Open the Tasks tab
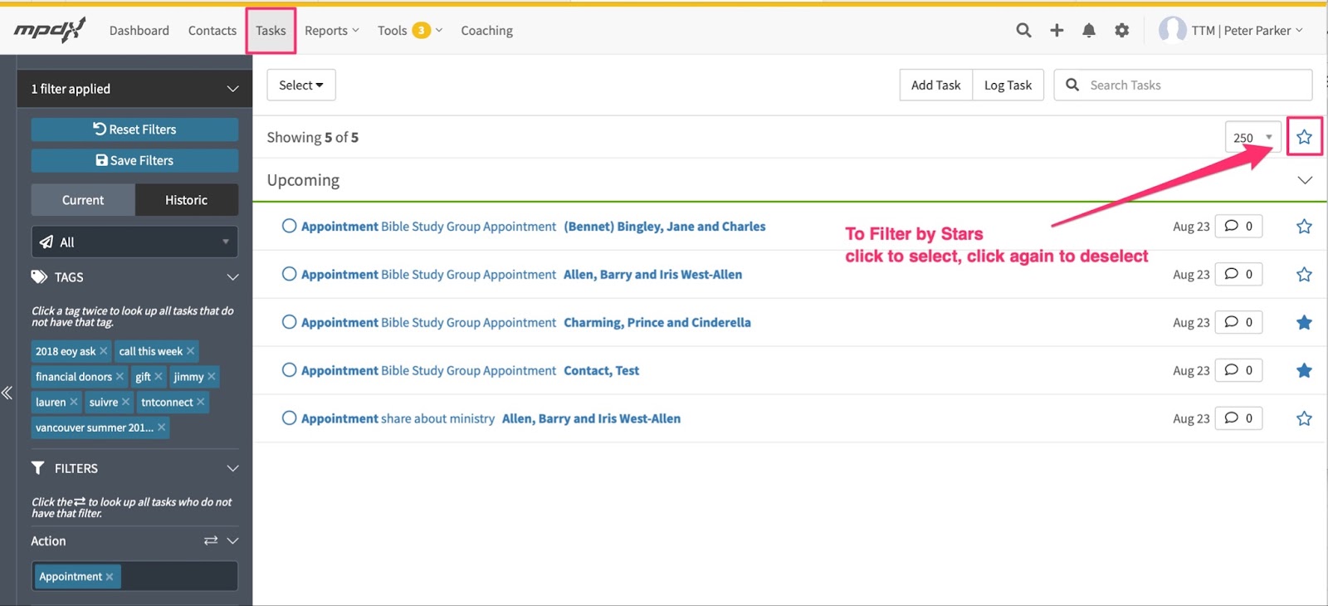 tap(271, 31)
